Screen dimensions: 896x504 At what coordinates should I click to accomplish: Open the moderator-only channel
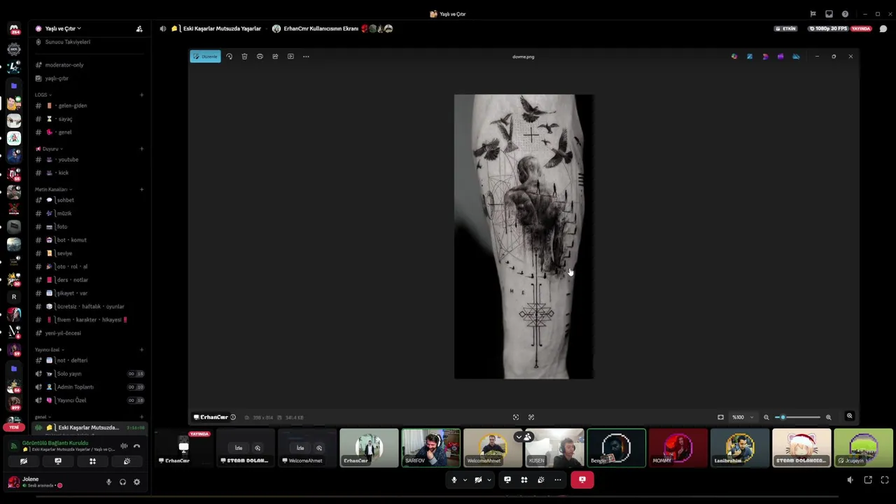coord(90,65)
